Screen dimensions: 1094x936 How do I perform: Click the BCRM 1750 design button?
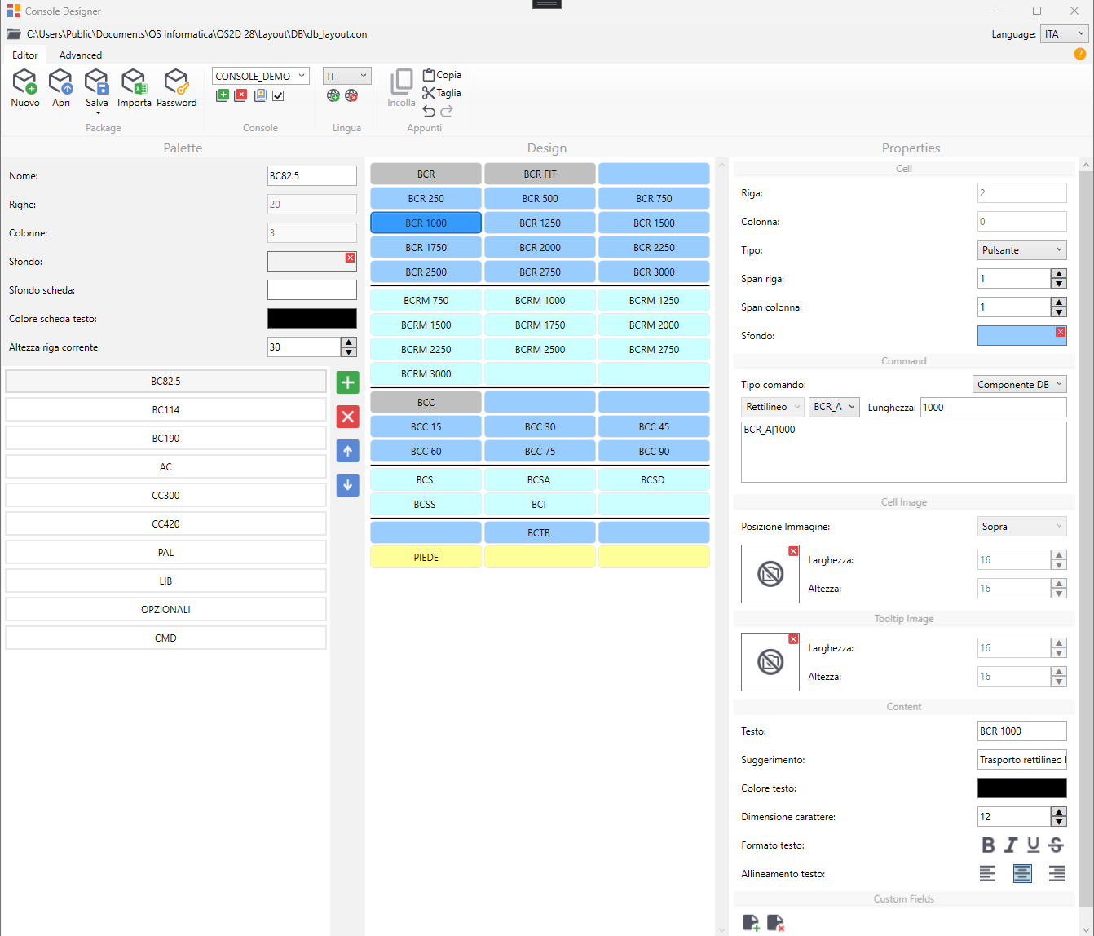click(x=540, y=325)
